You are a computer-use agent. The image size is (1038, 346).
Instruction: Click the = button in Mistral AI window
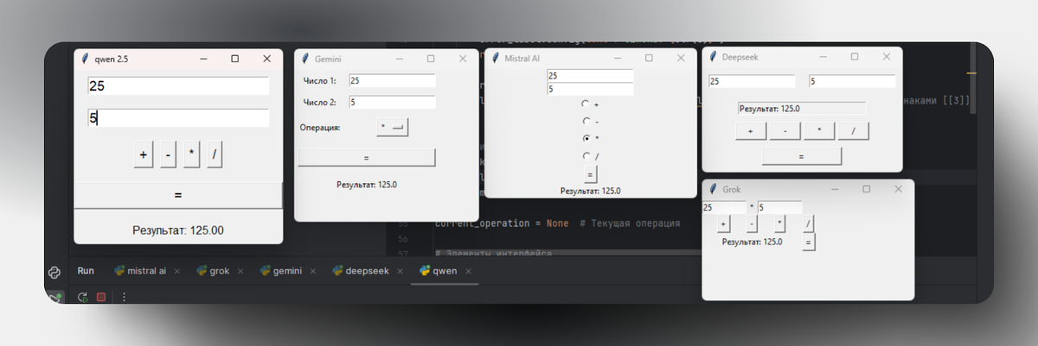pyautogui.click(x=590, y=174)
